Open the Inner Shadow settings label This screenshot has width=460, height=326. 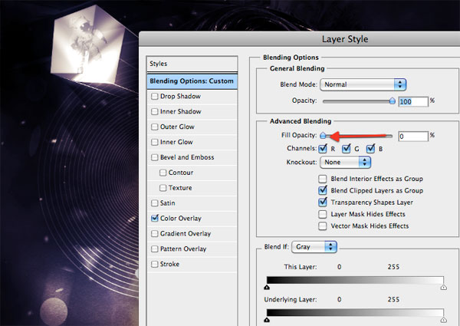[180, 111]
